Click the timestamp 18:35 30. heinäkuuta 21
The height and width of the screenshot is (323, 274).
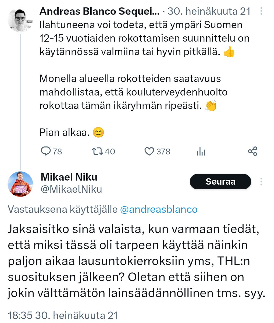[x=63, y=315]
